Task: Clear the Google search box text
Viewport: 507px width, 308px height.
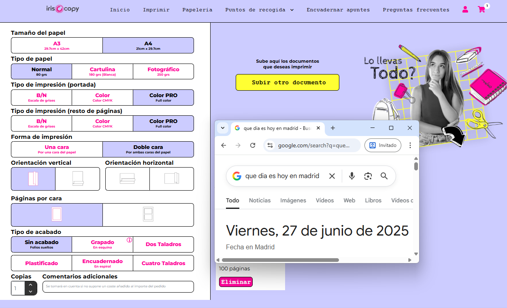Action: [x=332, y=176]
